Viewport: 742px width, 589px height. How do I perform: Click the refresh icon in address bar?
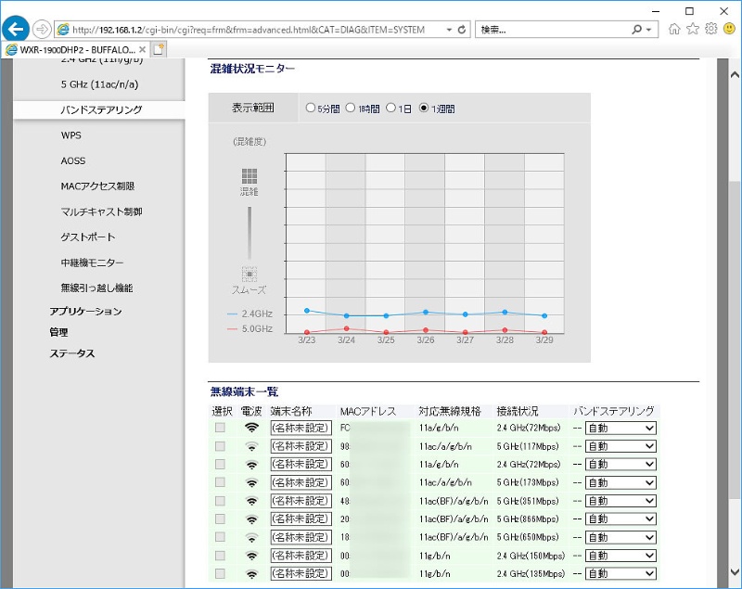462,30
